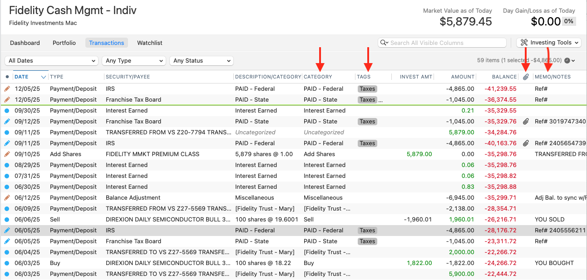Sort by the TYPE column header

coord(57,77)
